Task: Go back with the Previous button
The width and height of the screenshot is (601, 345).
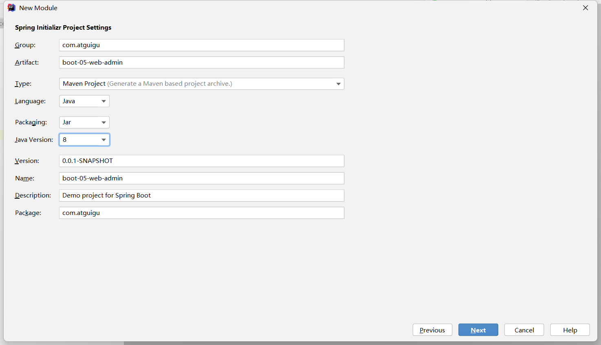Action: click(x=432, y=330)
